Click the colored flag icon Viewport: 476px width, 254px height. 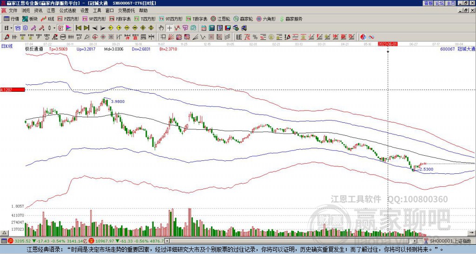point(68,28)
